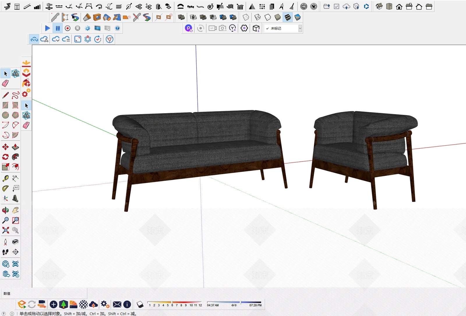Click the 数值 measurements input box
The height and width of the screenshot is (316, 466).
point(44,293)
